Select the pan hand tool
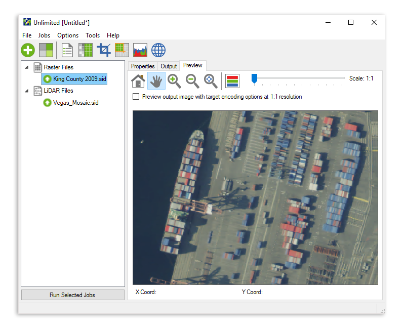This screenshot has width=405, height=329. pyautogui.click(x=156, y=80)
